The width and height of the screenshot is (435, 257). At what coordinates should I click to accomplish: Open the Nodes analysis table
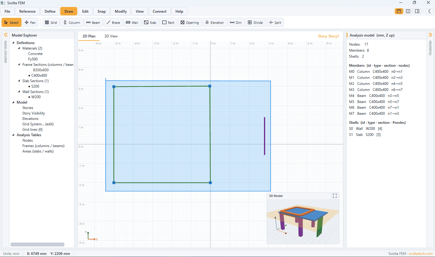(x=28, y=140)
